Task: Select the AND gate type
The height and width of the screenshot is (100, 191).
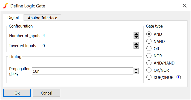Action: click(x=149, y=34)
